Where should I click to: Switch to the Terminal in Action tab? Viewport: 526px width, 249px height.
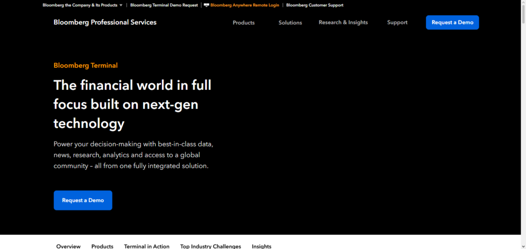coord(146,246)
